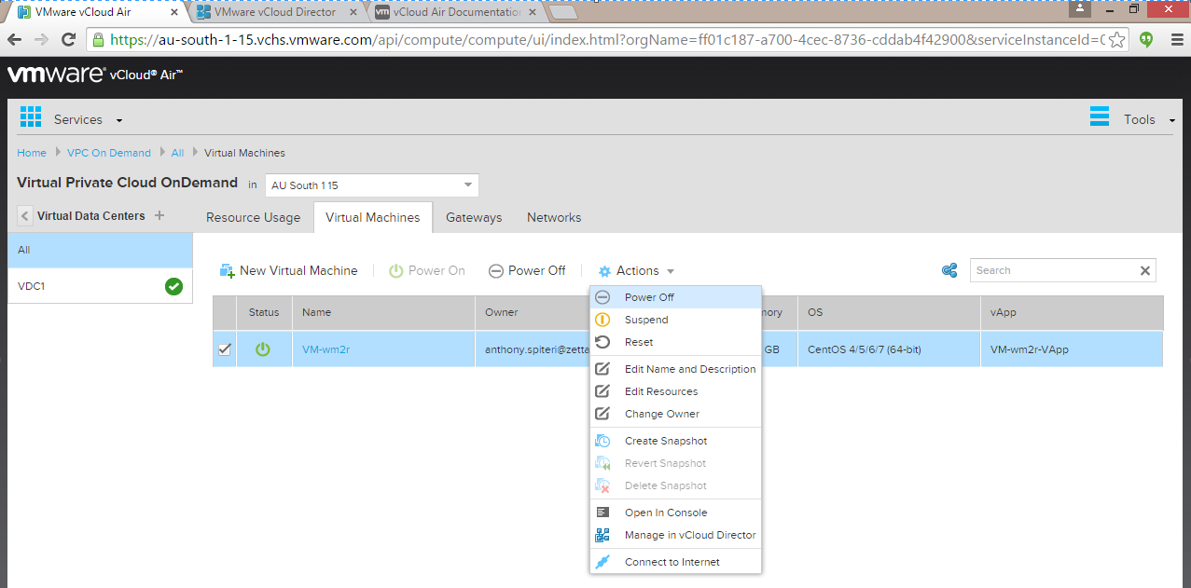1191x588 pixels.
Task: Click the Power On toolbar button
Action: (426, 271)
